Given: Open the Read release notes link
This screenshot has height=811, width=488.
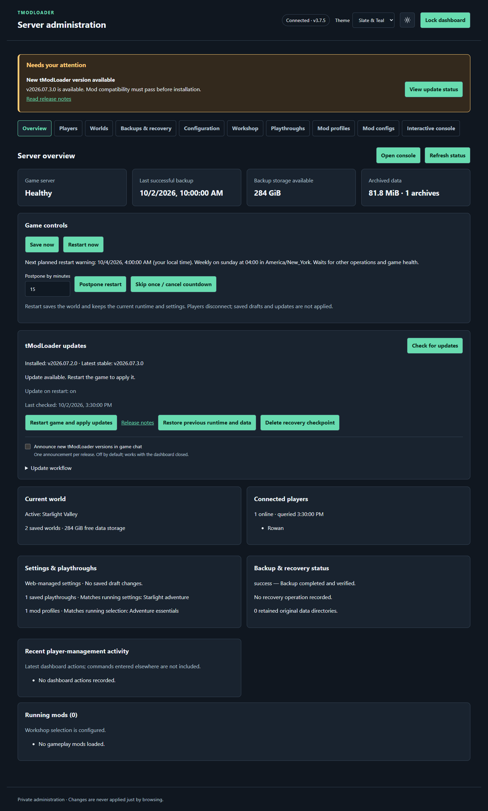Looking at the screenshot, I should click(49, 99).
